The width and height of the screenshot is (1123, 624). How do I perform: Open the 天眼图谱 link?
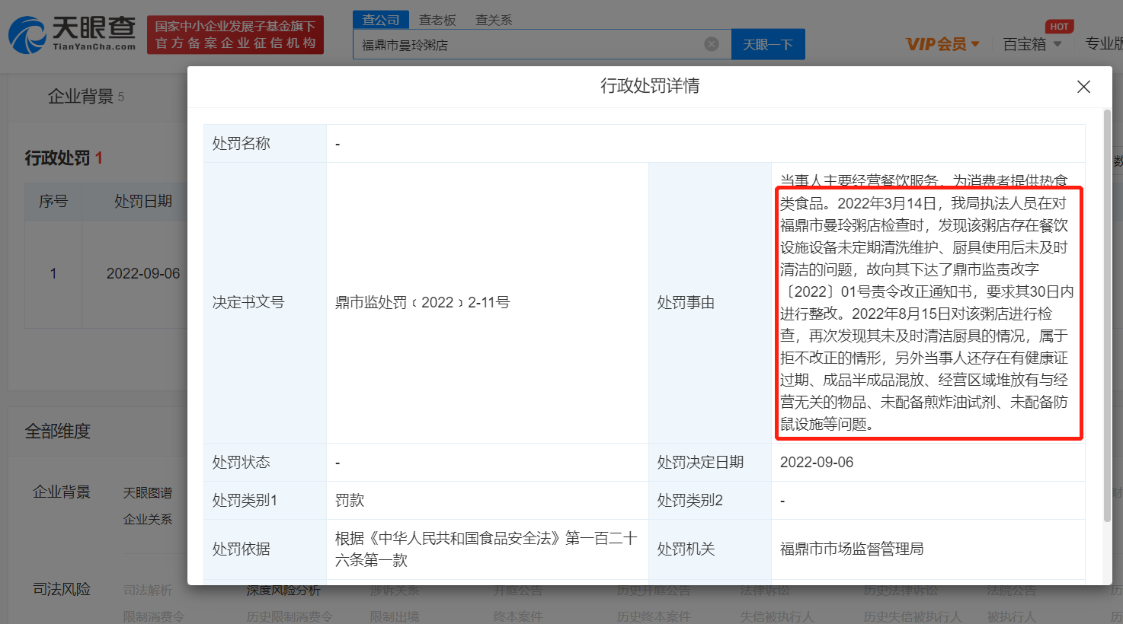(x=148, y=493)
